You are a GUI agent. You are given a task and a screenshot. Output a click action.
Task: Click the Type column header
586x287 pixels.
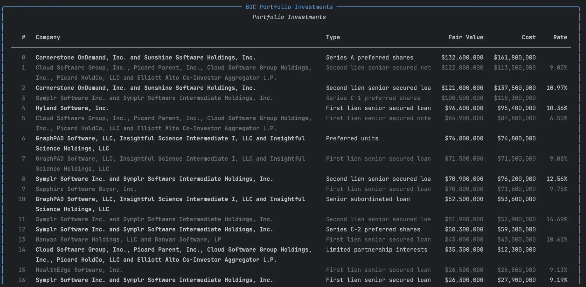coord(333,37)
